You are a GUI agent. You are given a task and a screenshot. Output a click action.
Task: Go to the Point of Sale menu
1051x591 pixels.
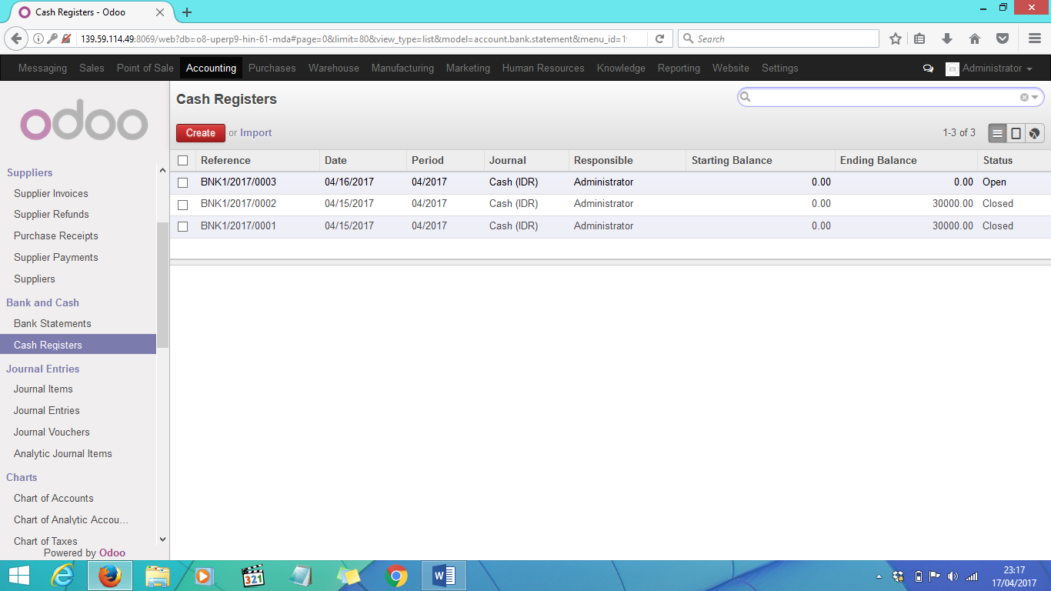[x=145, y=68]
